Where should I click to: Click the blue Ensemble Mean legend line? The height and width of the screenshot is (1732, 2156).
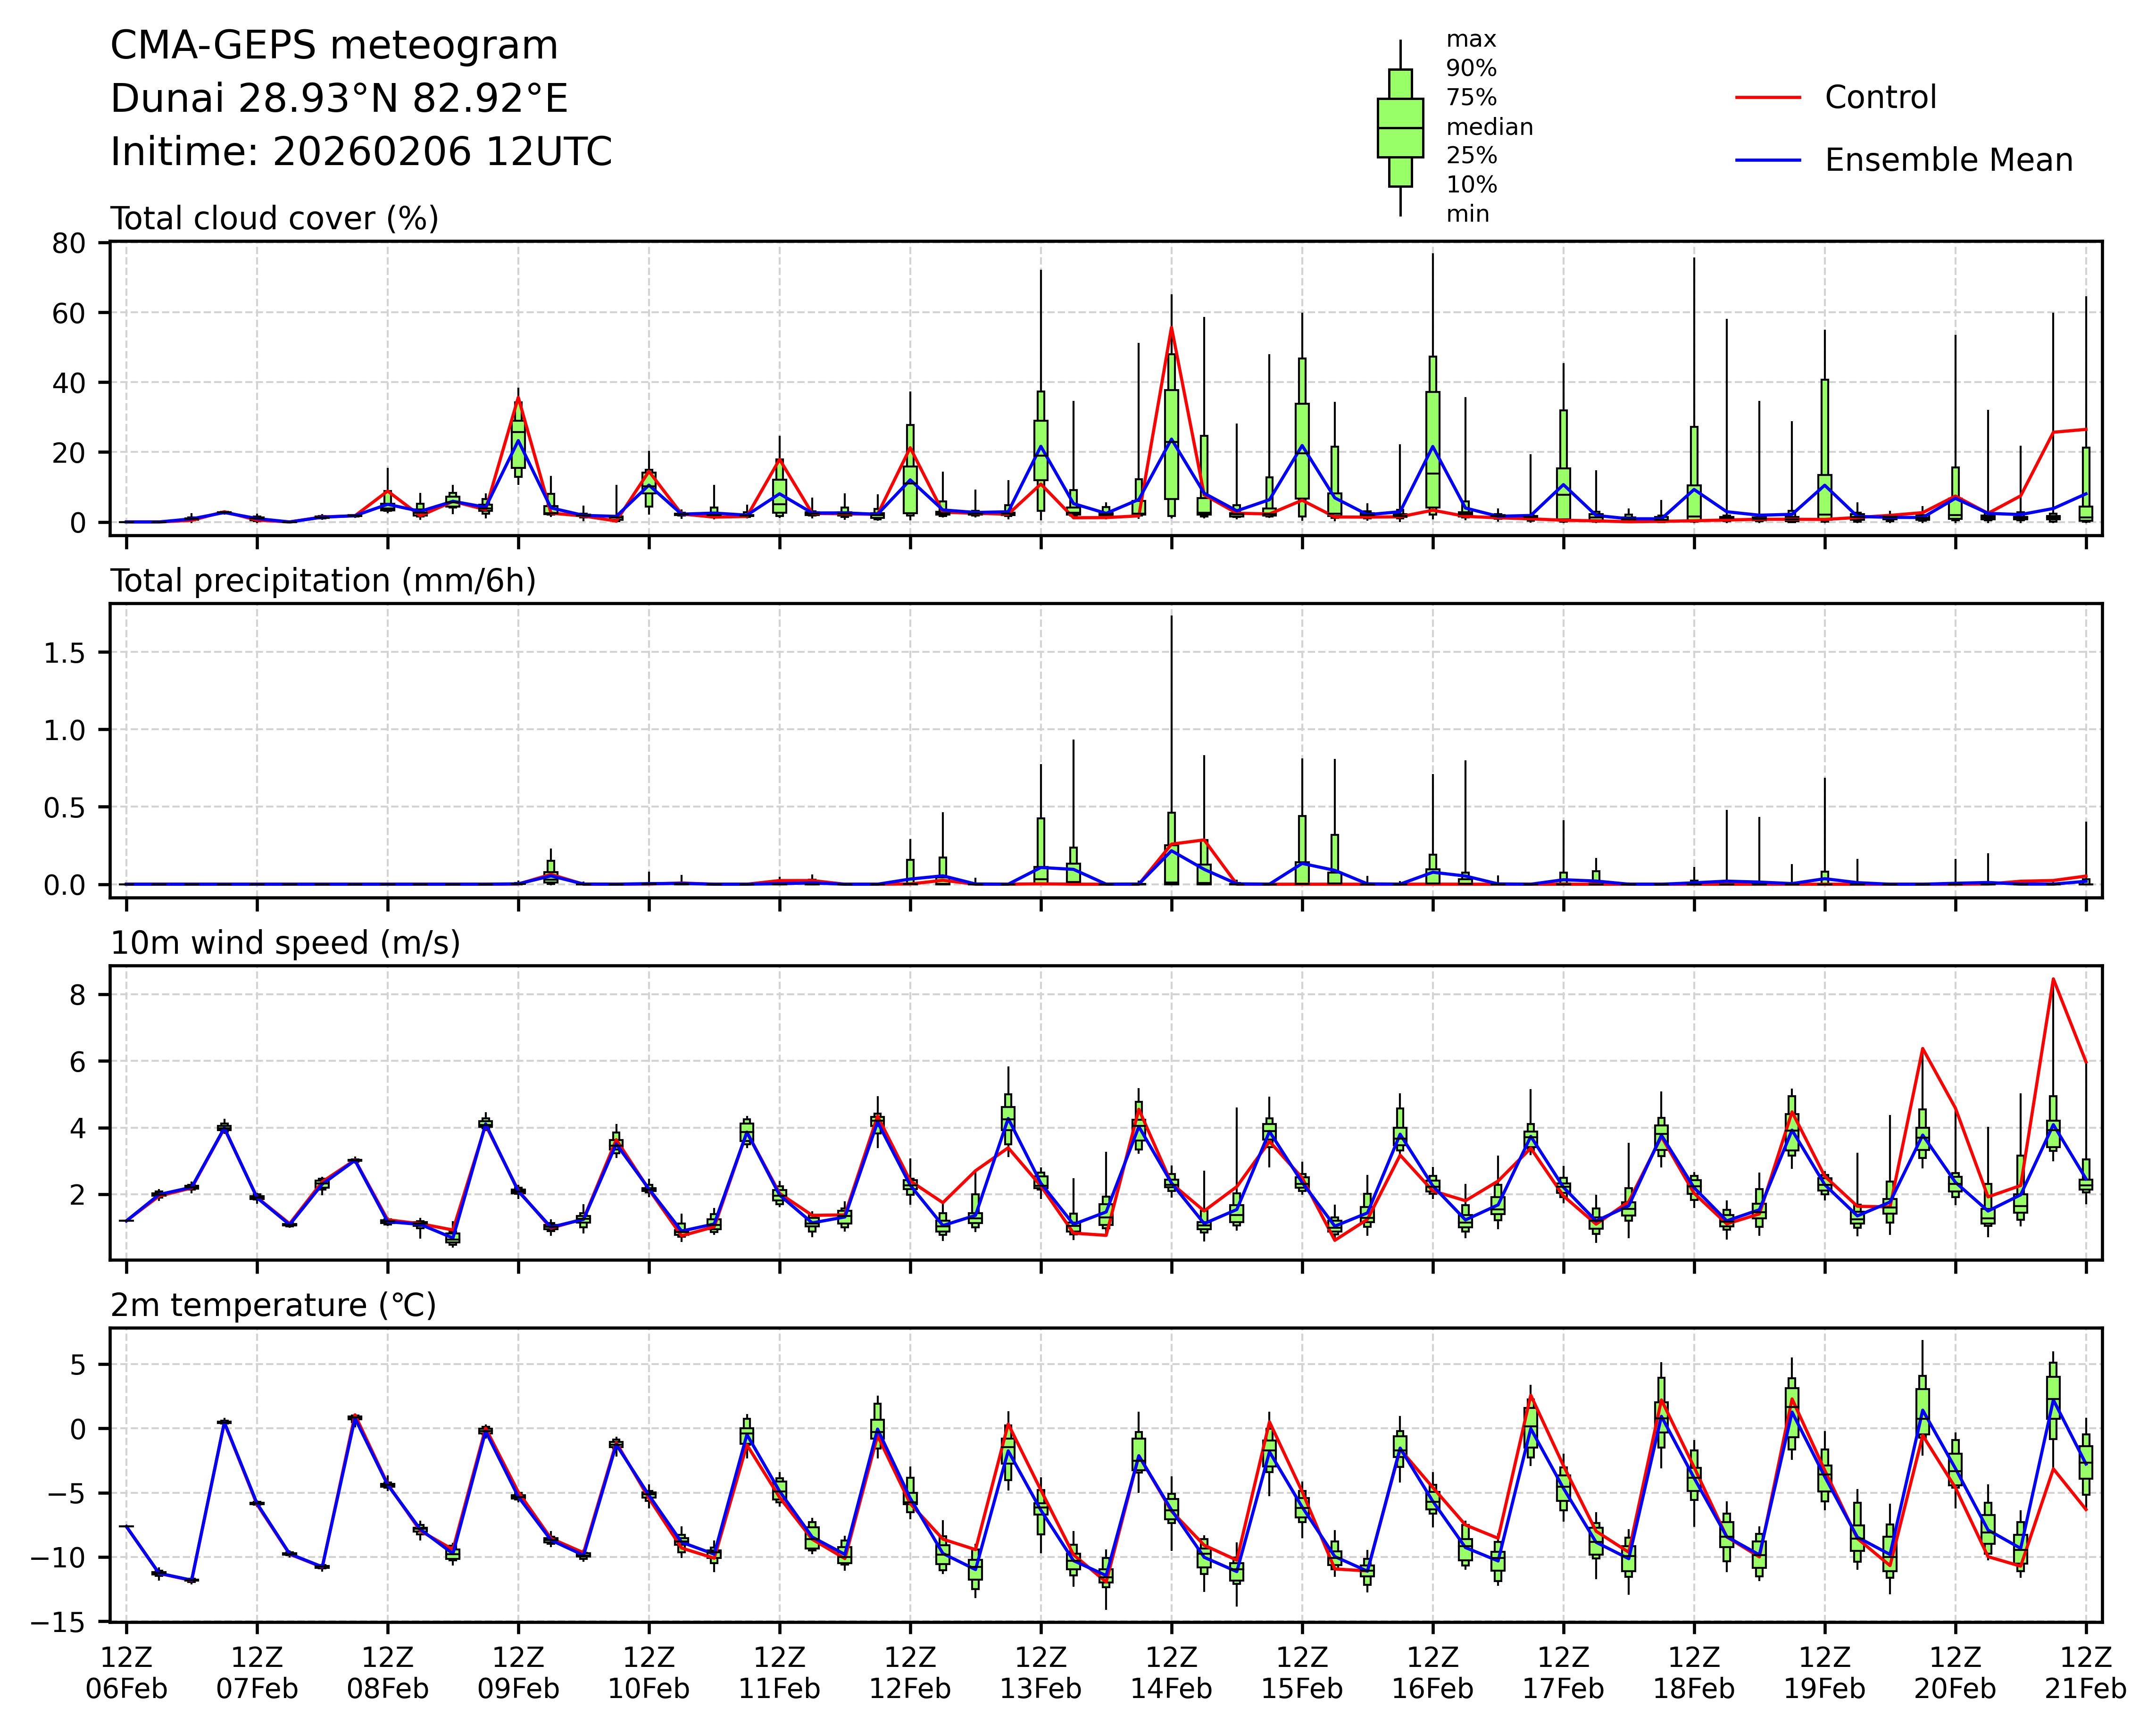1767,161
